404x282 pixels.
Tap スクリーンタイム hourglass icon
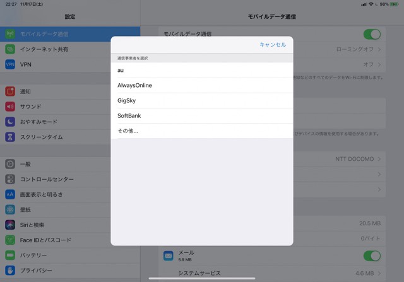[x=10, y=137]
